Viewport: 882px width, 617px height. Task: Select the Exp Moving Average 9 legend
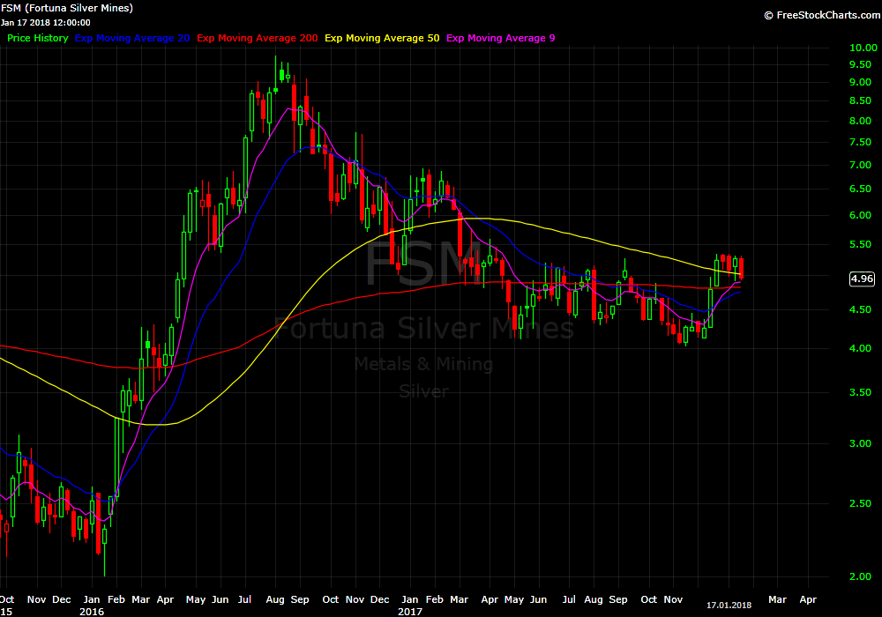click(501, 38)
